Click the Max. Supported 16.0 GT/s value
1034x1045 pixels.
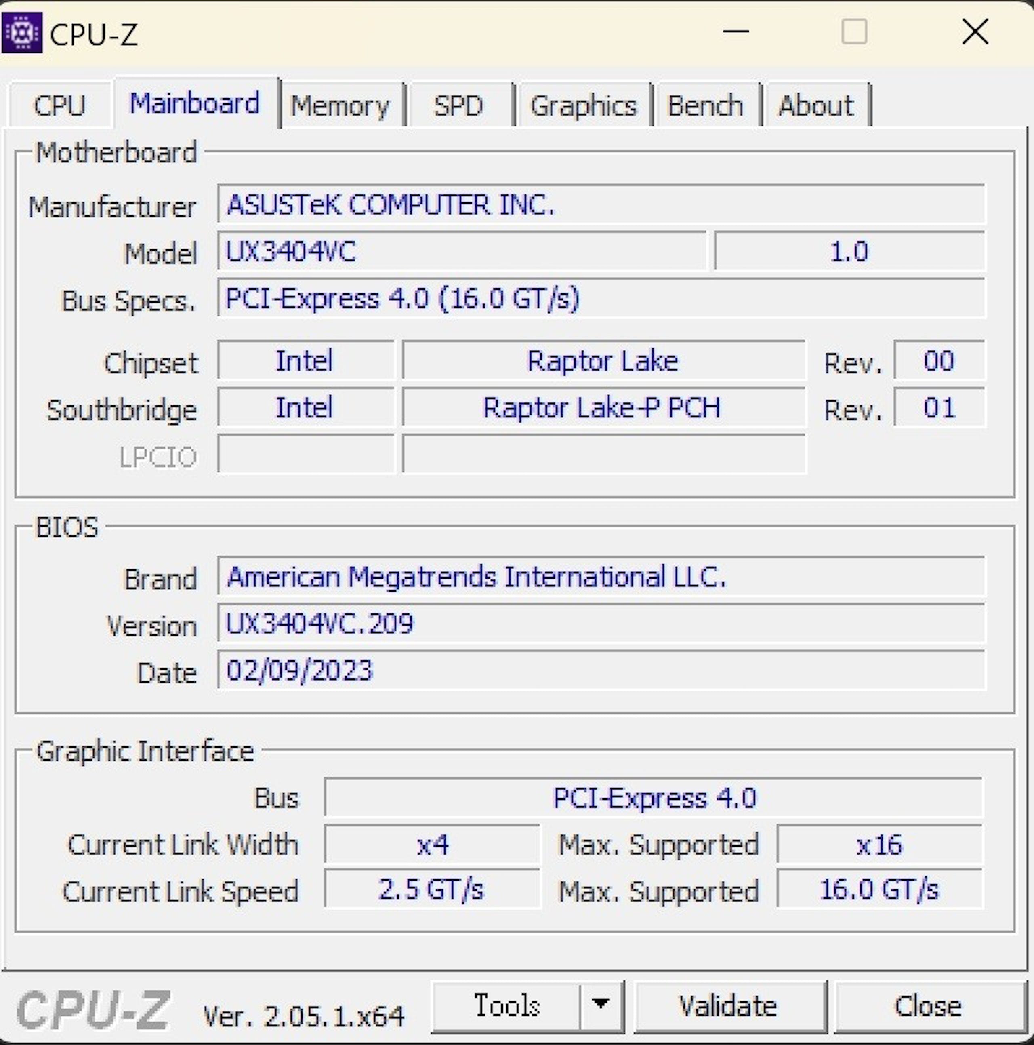[879, 889]
